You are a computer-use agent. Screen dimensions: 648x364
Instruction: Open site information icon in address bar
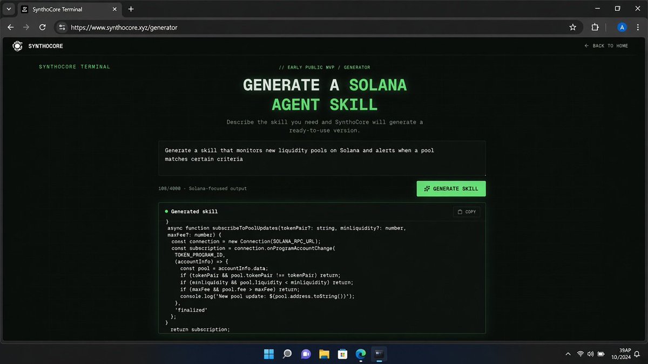62,27
